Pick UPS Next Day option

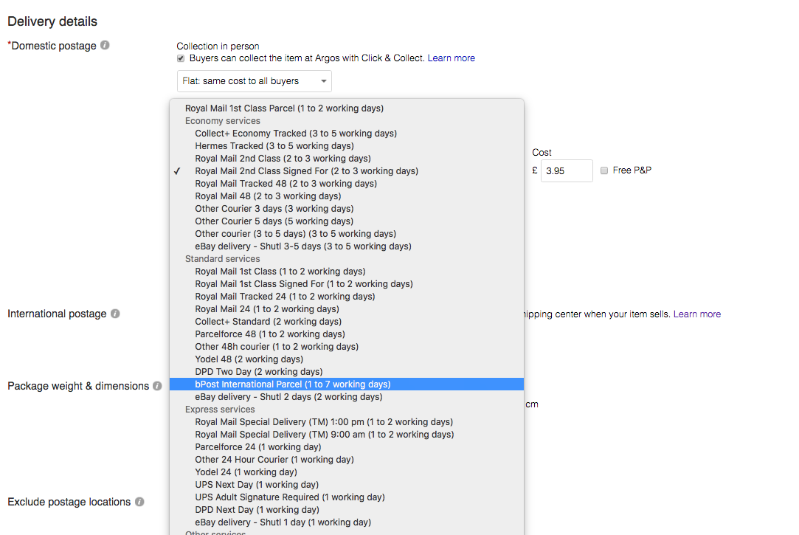pos(347,485)
